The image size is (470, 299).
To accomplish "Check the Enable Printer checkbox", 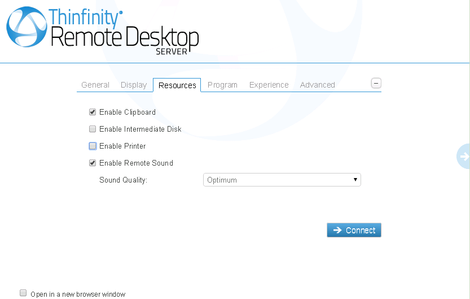I will pyautogui.click(x=93, y=146).
